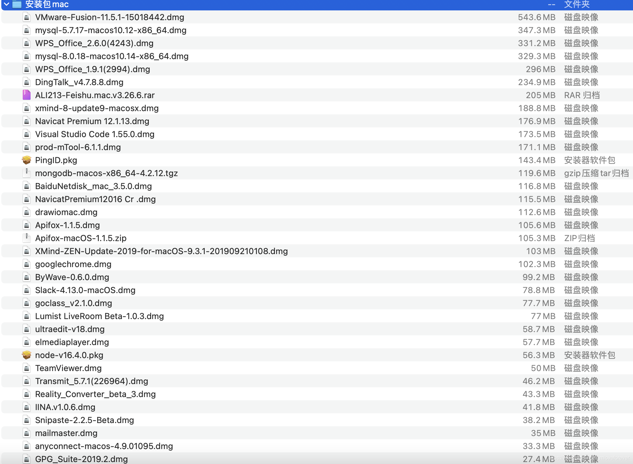The image size is (633, 464).
Task: Collapse the 安装包 mac folder disclosure arrow
Action: click(x=6, y=4)
